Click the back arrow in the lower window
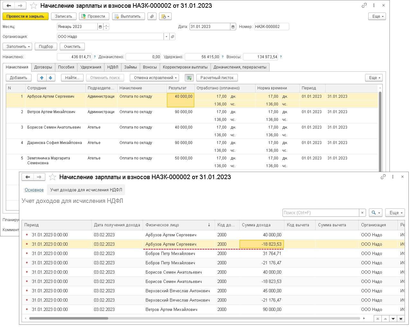 click(28, 177)
